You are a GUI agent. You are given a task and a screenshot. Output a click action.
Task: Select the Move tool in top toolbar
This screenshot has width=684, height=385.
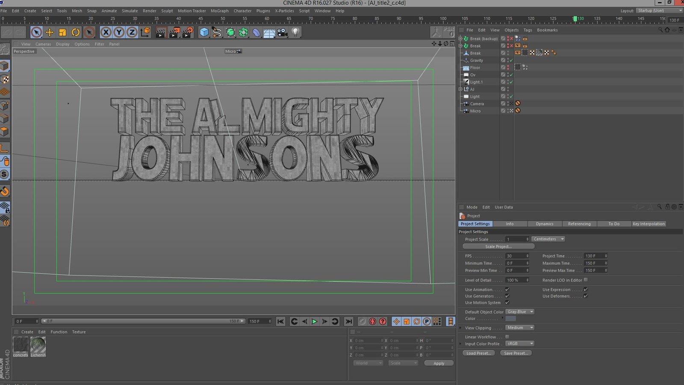click(x=50, y=32)
